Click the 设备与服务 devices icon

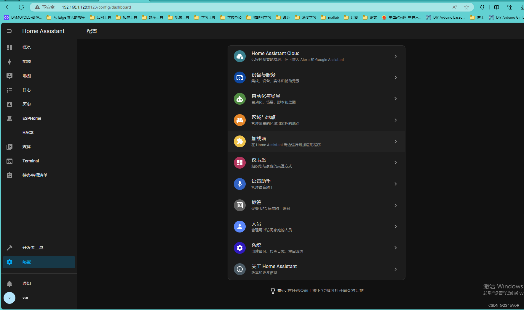[240, 77]
